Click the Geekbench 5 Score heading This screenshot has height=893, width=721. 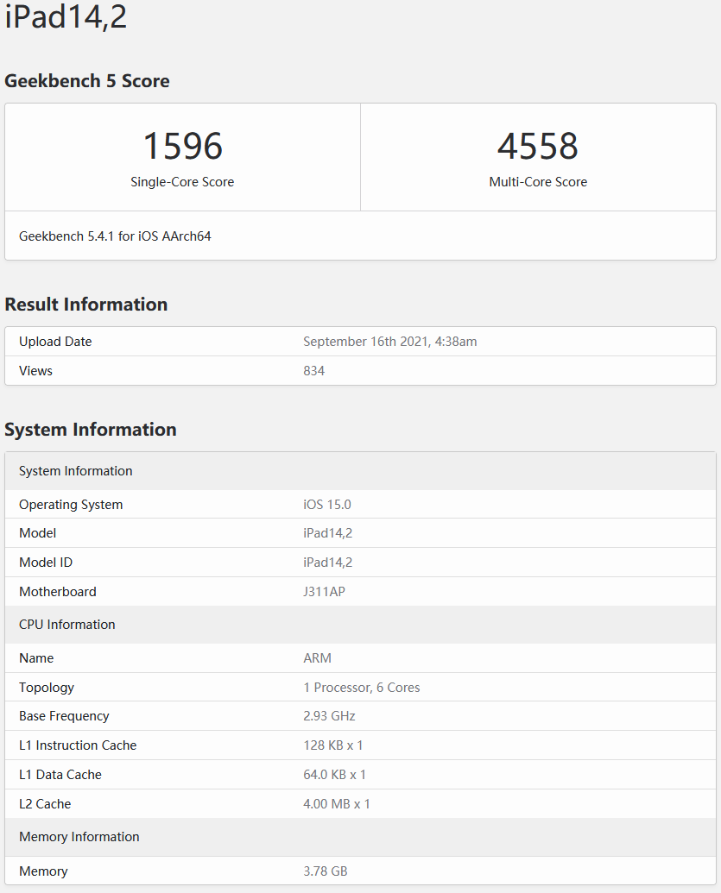pos(87,81)
